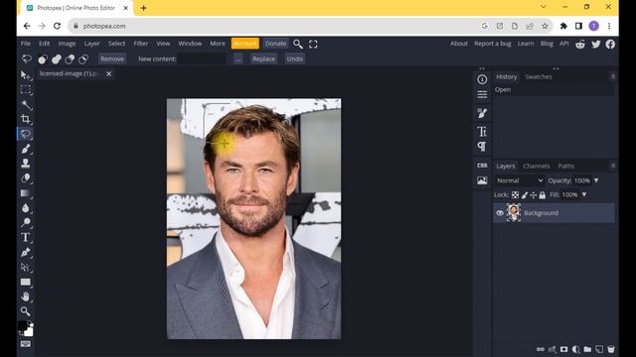The image size is (636, 357).
Task: Select the Hand tool
Action: [26, 297]
